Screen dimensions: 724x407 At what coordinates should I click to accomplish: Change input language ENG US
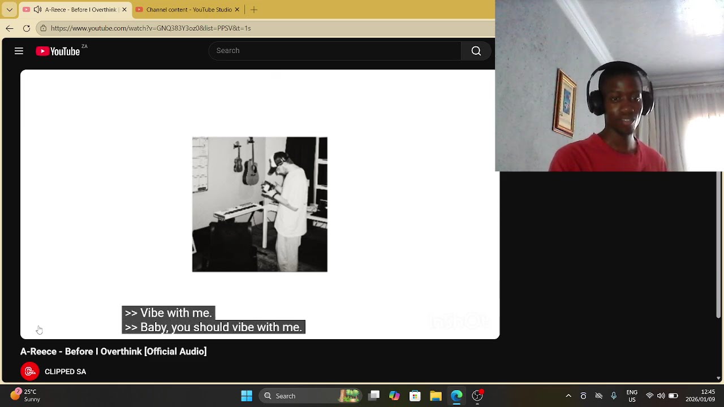pyautogui.click(x=632, y=396)
